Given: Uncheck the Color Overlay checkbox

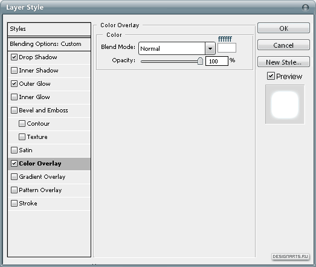Looking at the screenshot, I should point(14,164).
